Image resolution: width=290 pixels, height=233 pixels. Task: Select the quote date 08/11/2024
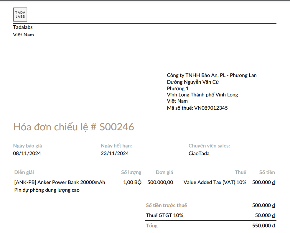pyautogui.click(x=27, y=153)
